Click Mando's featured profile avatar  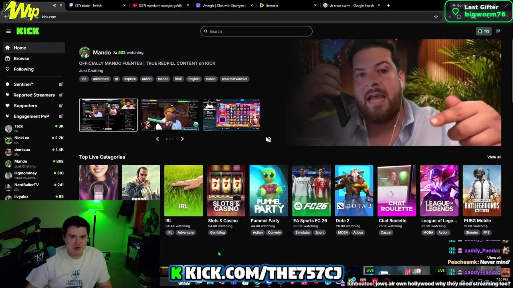pos(85,52)
